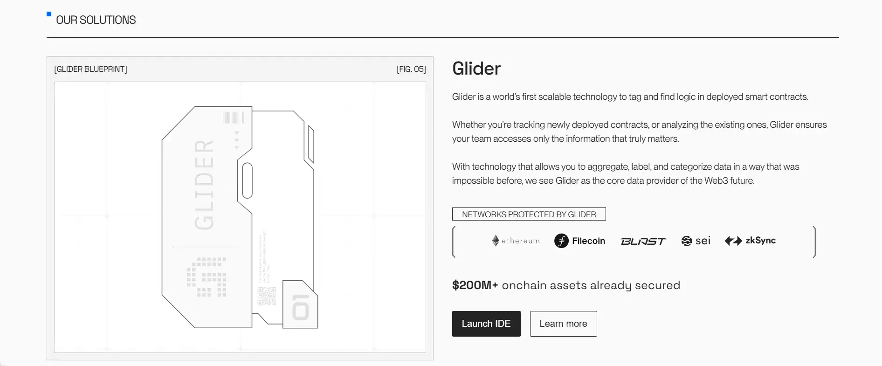This screenshot has height=366, width=882.
Task: Click the FIG. 05 figure label
Action: pos(411,69)
